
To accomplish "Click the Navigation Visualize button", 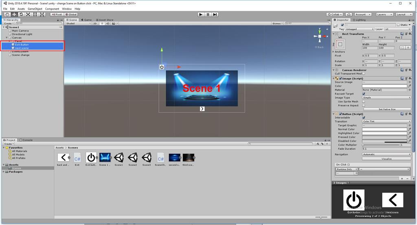I will [386, 159].
